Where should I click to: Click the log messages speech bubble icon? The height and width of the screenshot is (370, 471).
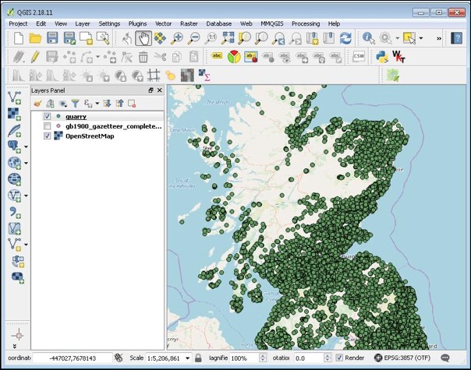coord(445,358)
